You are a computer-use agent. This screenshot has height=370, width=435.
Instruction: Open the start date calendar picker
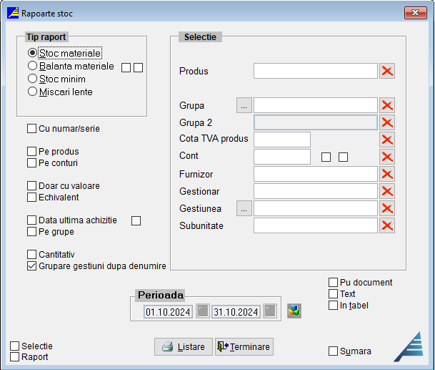pyautogui.click(x=204, y=311)
